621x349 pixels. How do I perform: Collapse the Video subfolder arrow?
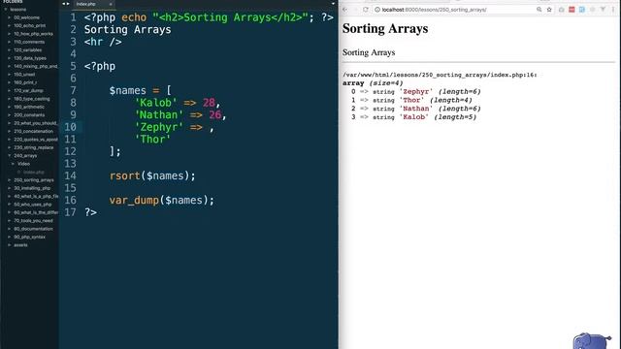tap(13, 164)
